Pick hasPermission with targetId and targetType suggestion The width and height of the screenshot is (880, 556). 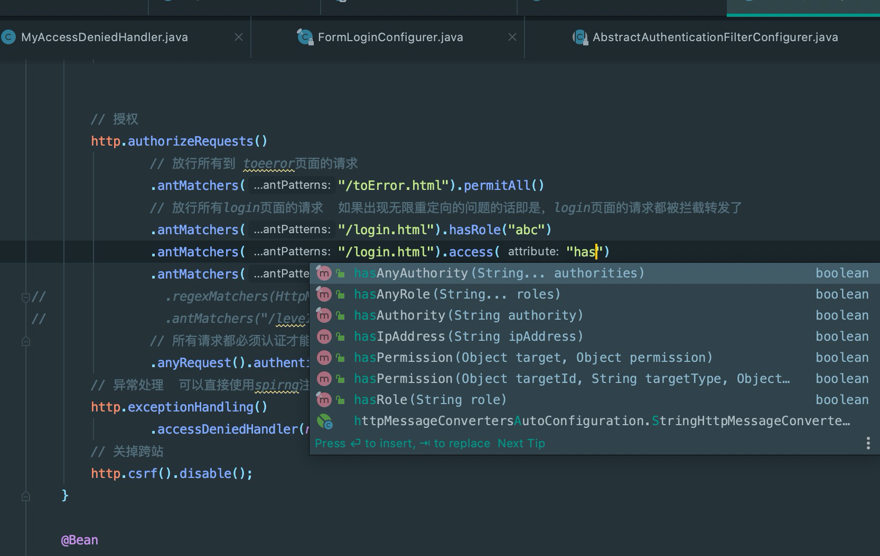click(594, 379)
